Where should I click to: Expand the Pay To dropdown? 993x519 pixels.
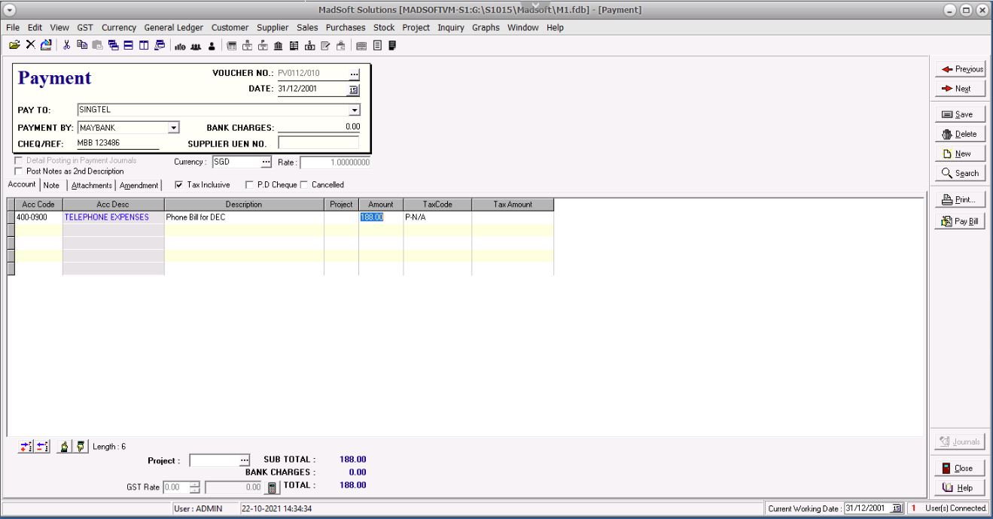[354, 110]
